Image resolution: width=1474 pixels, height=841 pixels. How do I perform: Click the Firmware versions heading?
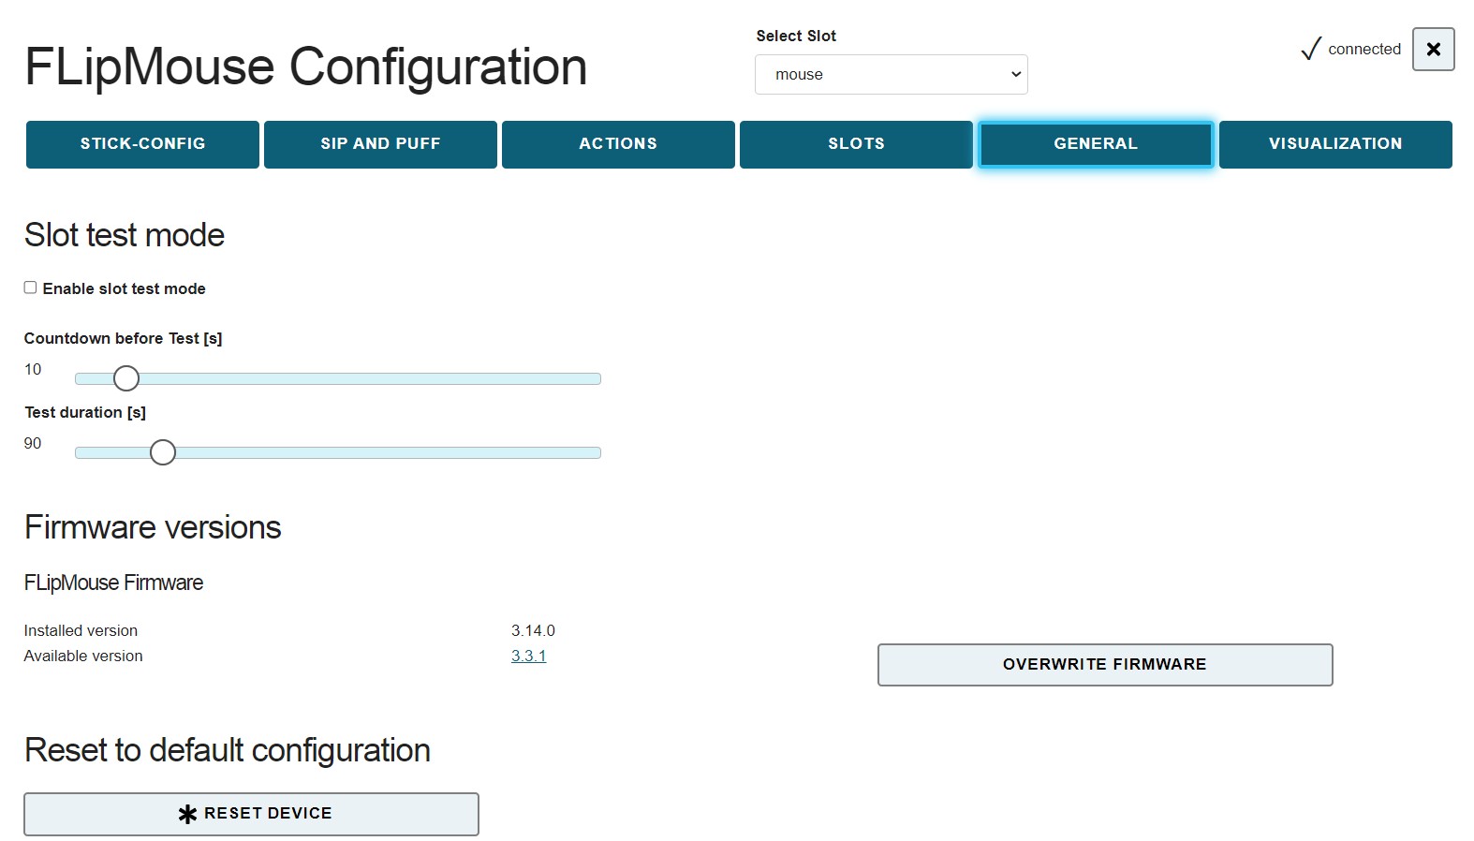click(153, 527)
